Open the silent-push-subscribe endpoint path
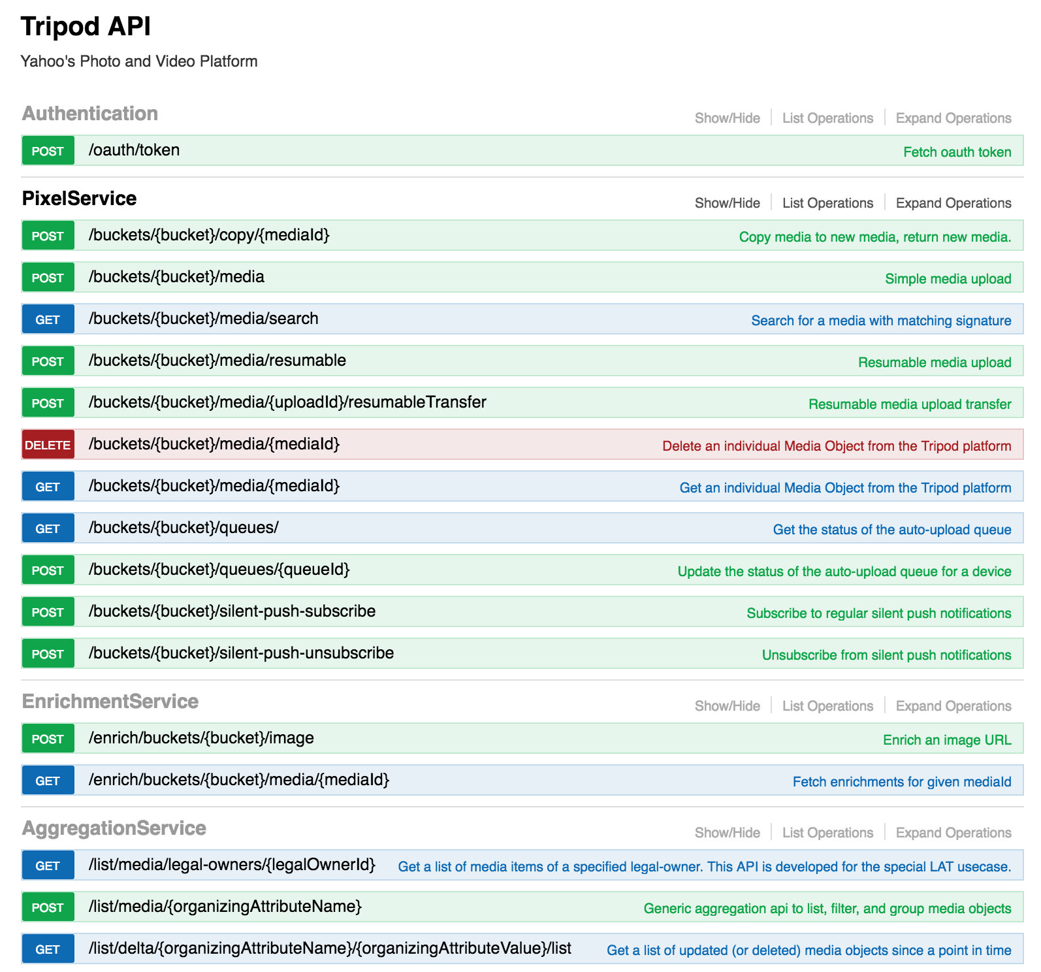This screenshot has height=972, width=1041. click(x=232, y=611)
